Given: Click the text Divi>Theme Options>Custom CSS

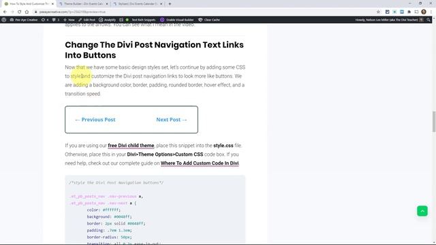Looking at the screenshot, I should pyautogui.click(x=165, y=154).
